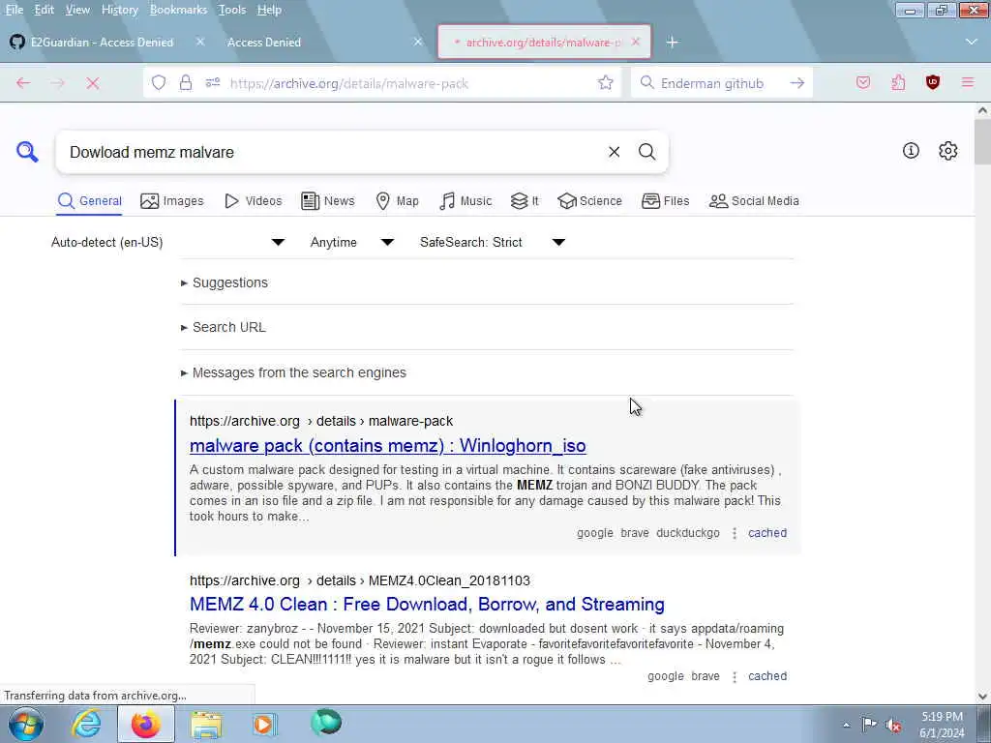Go back with the back arrow
Viewport: 991px width, 743px height.
tap(23, 83)
